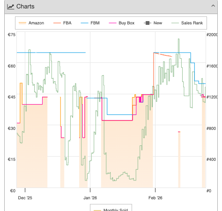Click the €30 price axis label
222x211 pixels.
tap(12, 128)
